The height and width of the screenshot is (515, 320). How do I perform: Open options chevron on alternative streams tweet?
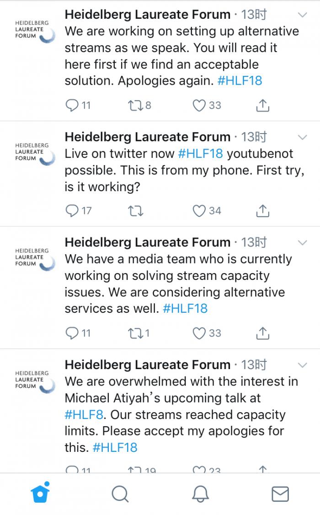point(302,15)
